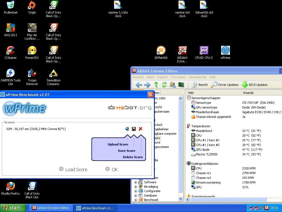
Task: Click AIDA64 users toolbar icon
Action: point(173,85)
